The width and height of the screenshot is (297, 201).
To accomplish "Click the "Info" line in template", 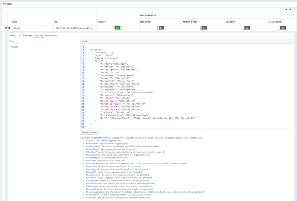I will tap(148, 118).
